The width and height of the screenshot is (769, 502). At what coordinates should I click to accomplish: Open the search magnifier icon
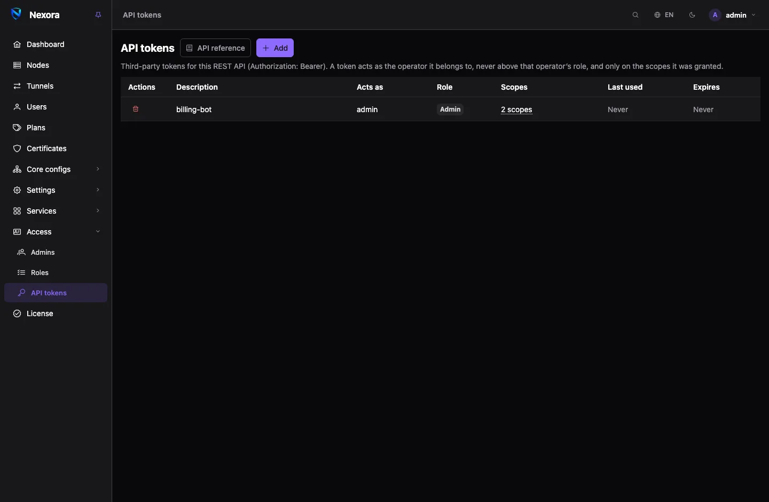click(635, 15)
